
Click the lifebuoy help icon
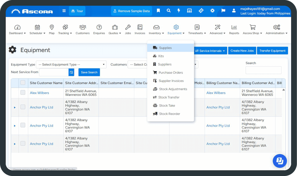[x=213, y=11]
